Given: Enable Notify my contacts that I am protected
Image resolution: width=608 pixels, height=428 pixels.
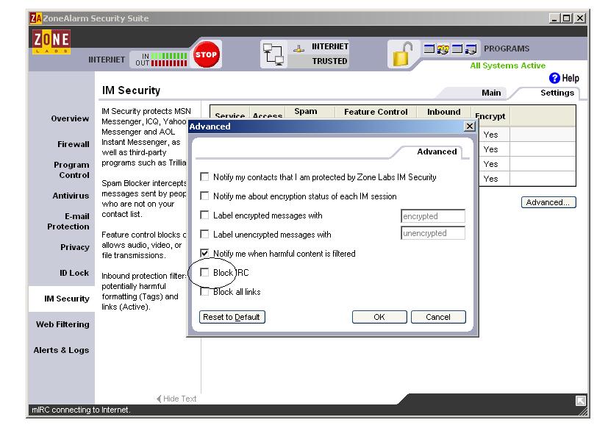Looking at the screenshot, I should tap(204, 177).
